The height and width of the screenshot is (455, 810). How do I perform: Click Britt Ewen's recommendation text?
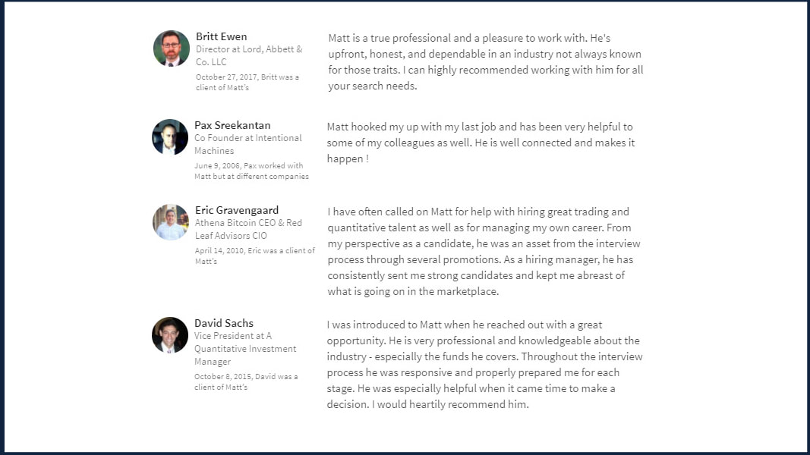[486, 62]
